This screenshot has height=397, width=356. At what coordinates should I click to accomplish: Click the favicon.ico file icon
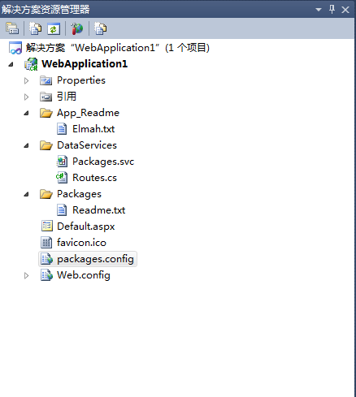46,243
